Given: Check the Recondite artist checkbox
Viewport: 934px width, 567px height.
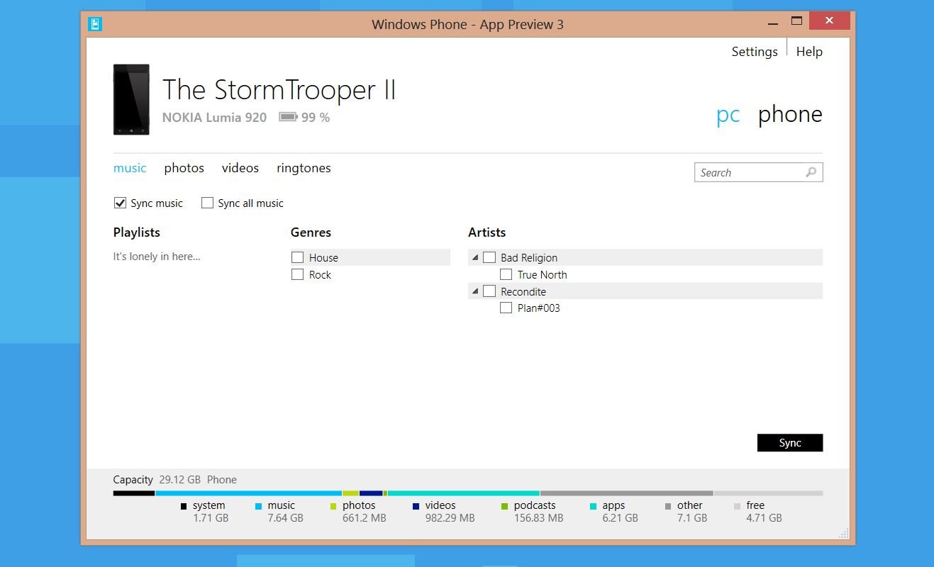Looking at the screenshot, I should 489,291.
